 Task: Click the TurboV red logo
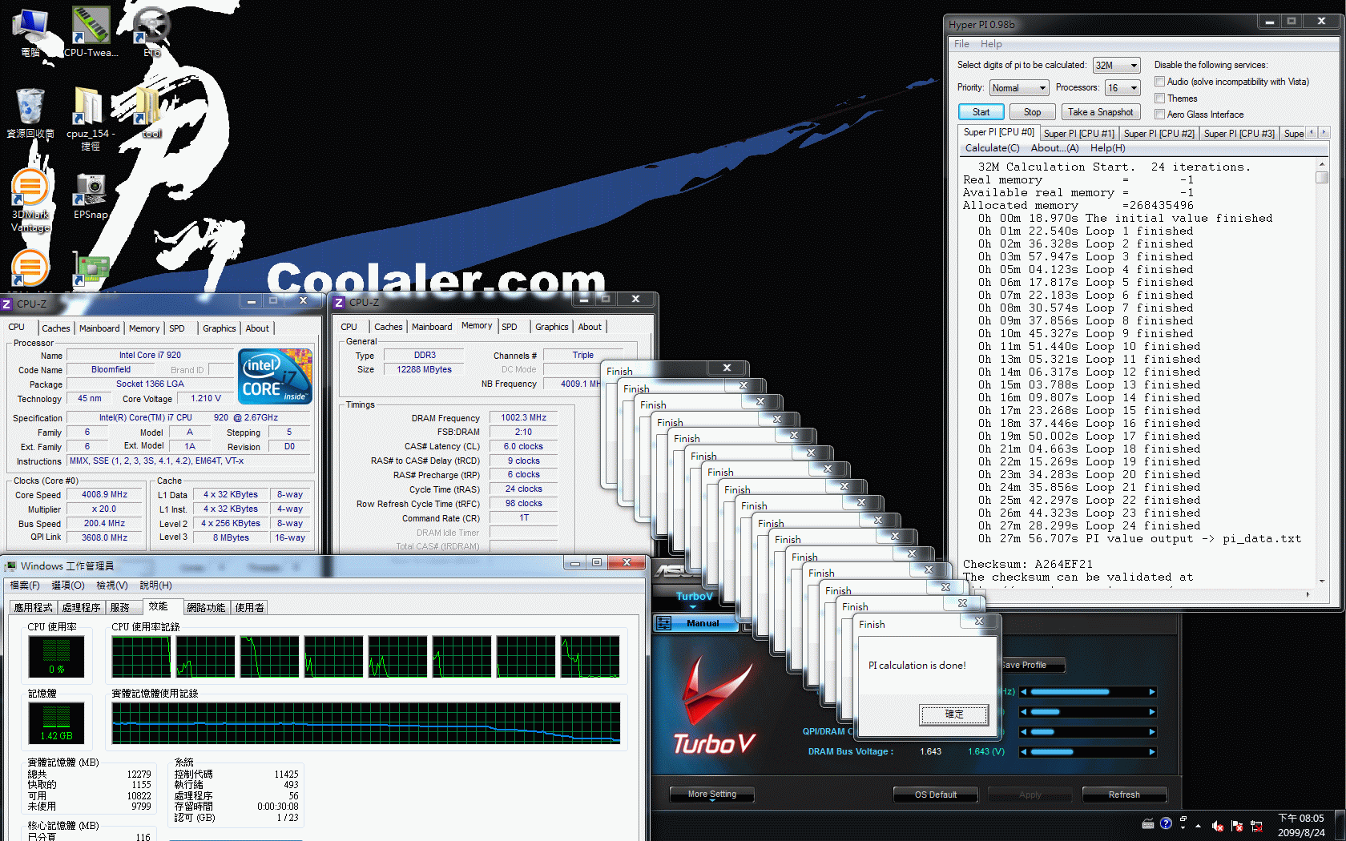pyautogui.click(x=715, y=705)
